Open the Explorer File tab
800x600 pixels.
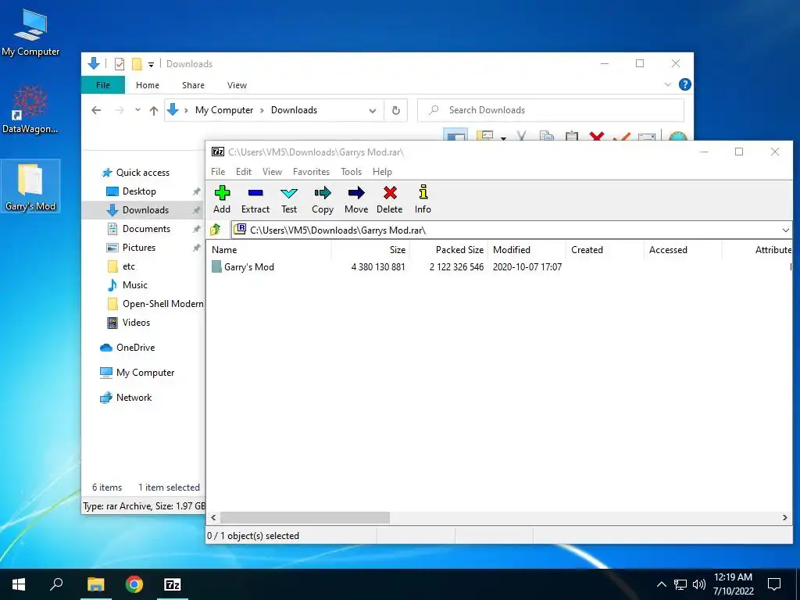[x=103, y=85]
